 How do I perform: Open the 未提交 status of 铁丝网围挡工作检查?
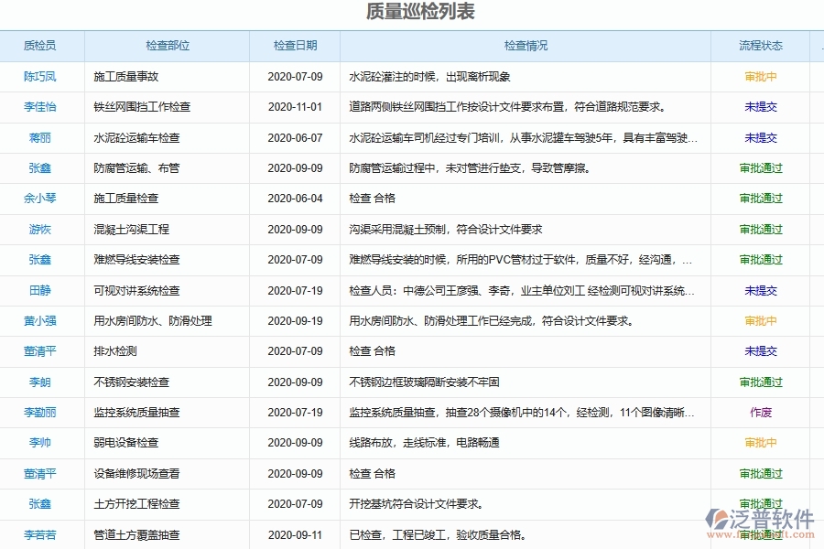pos(761,107)
